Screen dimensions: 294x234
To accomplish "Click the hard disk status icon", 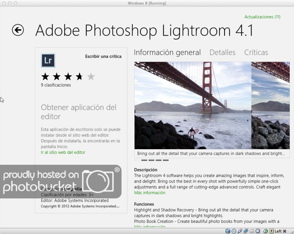I will click(228, 231).
